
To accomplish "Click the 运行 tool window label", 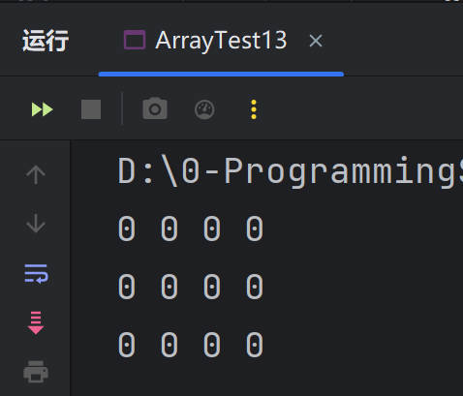I will tap(46, 41).
